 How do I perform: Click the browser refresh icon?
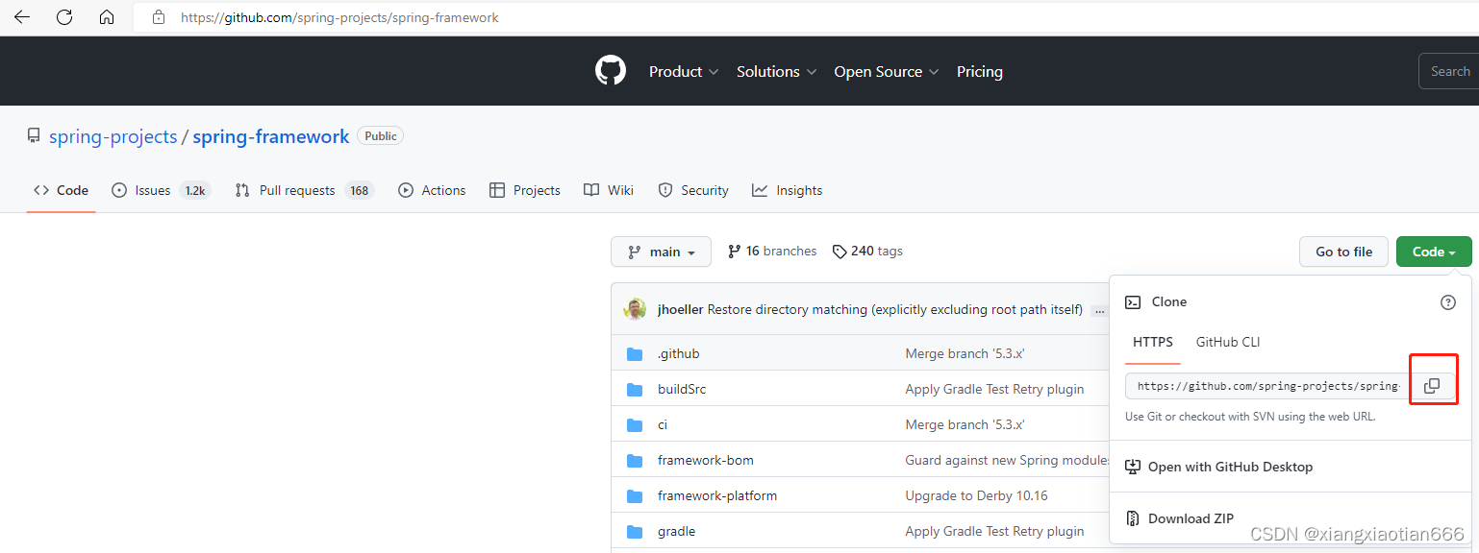(x=64, y=17)
